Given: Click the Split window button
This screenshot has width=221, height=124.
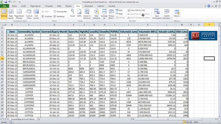Looking at the screenshot, I should coord(119,10).
